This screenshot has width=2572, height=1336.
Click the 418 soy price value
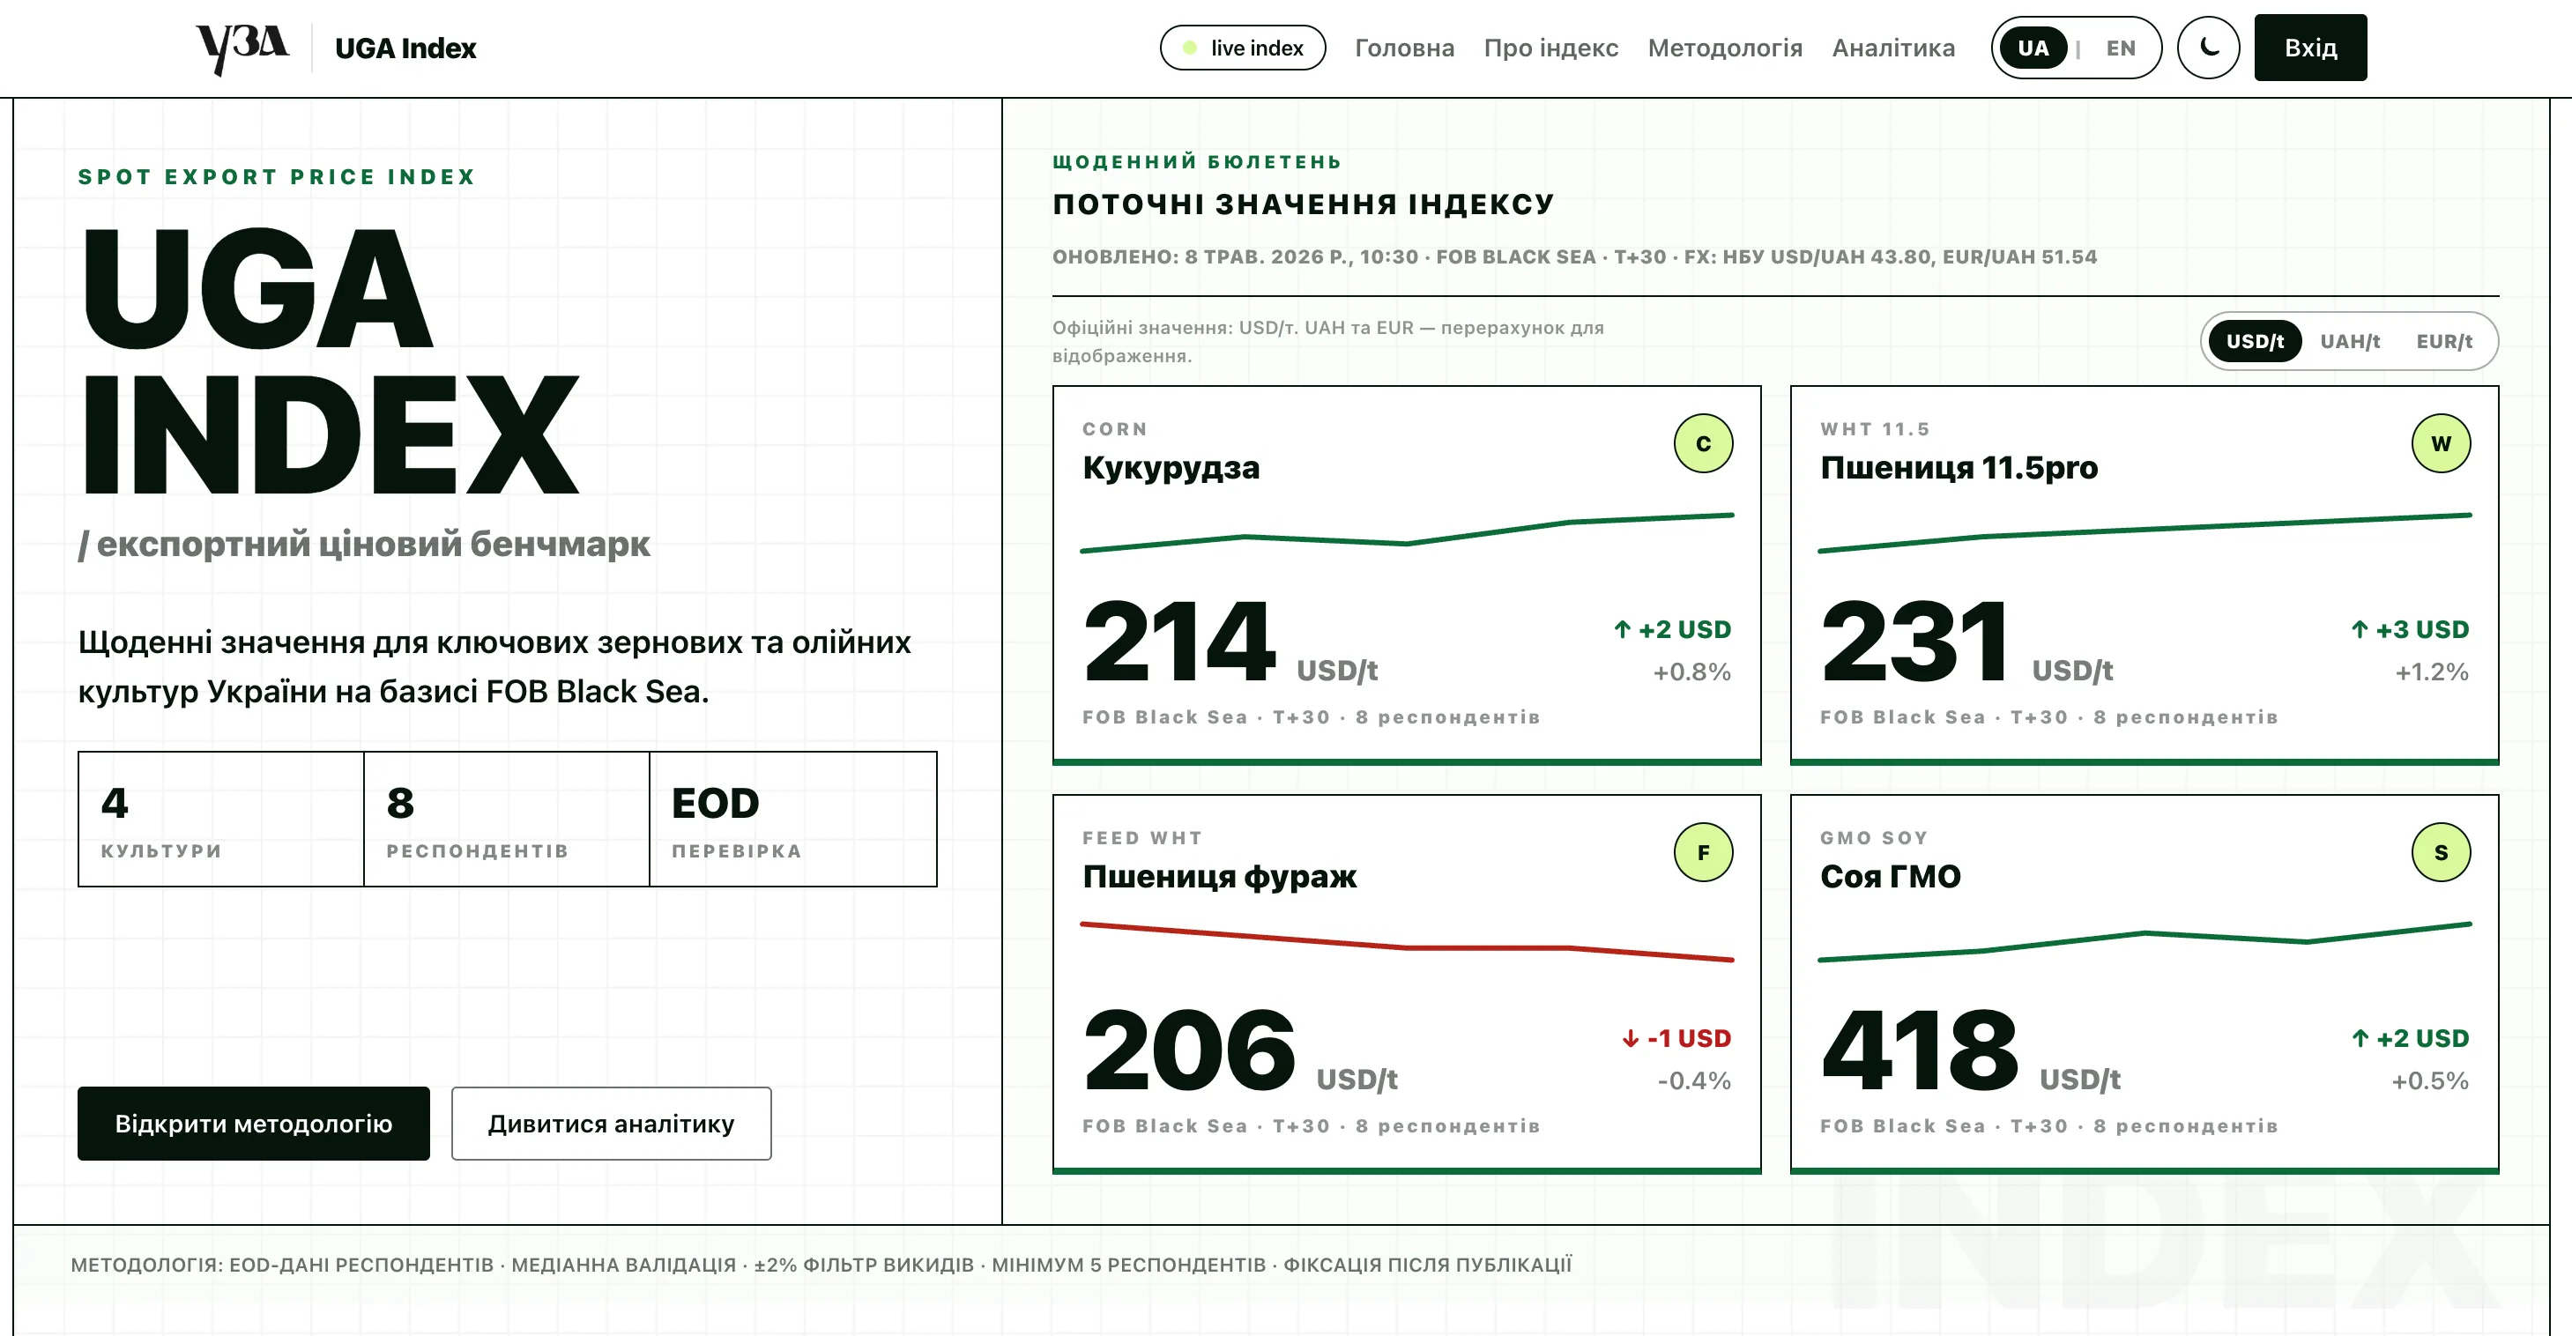coord(1920,1050)
